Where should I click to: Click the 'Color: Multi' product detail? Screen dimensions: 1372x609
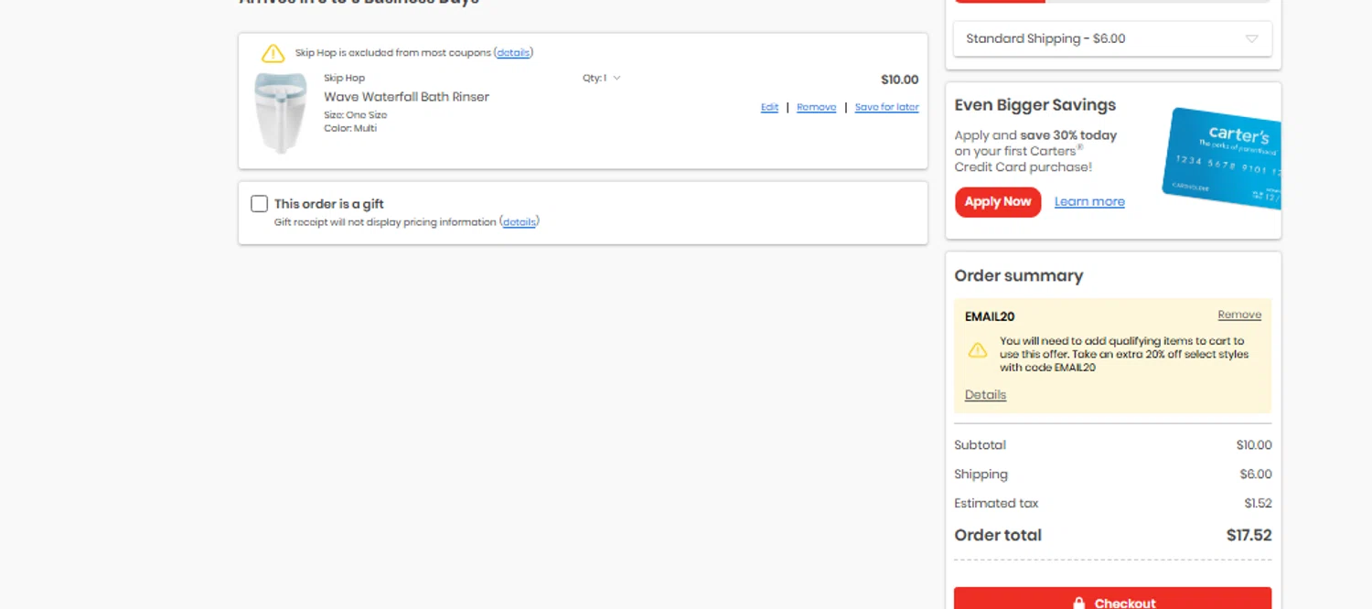tap(350, 129)
